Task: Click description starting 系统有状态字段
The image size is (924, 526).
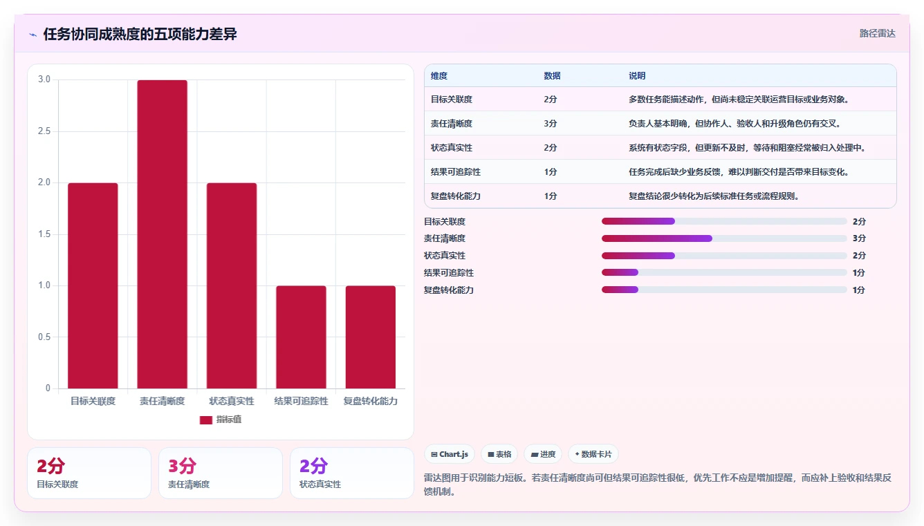Action: click(748, 148)
